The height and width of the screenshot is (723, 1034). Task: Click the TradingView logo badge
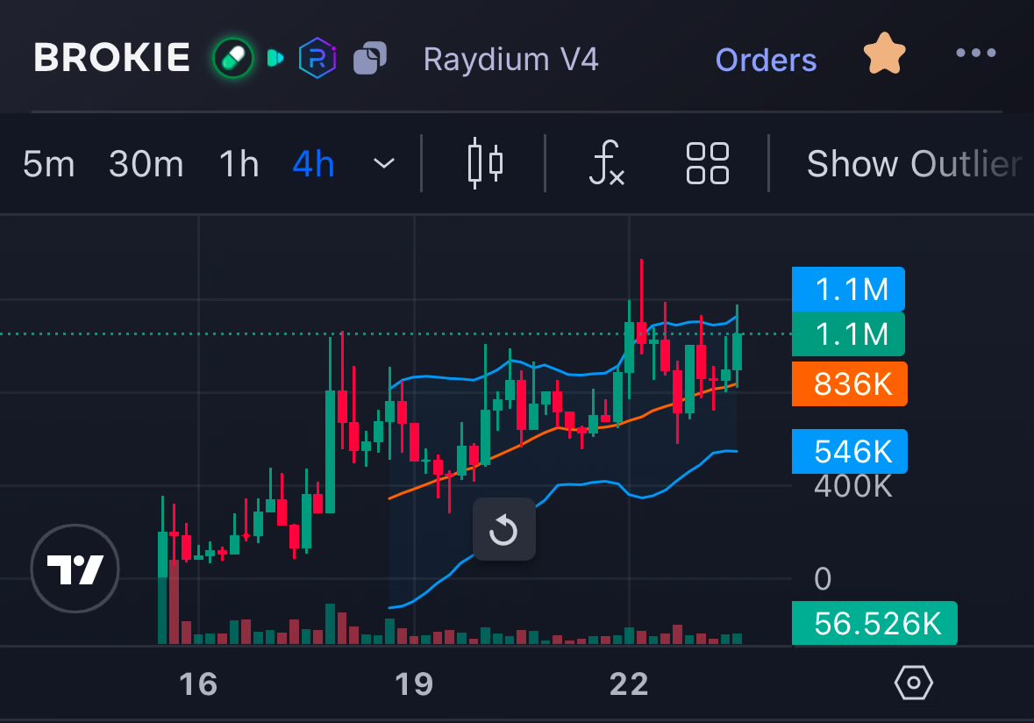point(75,569)
